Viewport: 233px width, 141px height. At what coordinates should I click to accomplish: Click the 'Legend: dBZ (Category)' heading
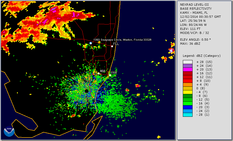click(202, 56)
